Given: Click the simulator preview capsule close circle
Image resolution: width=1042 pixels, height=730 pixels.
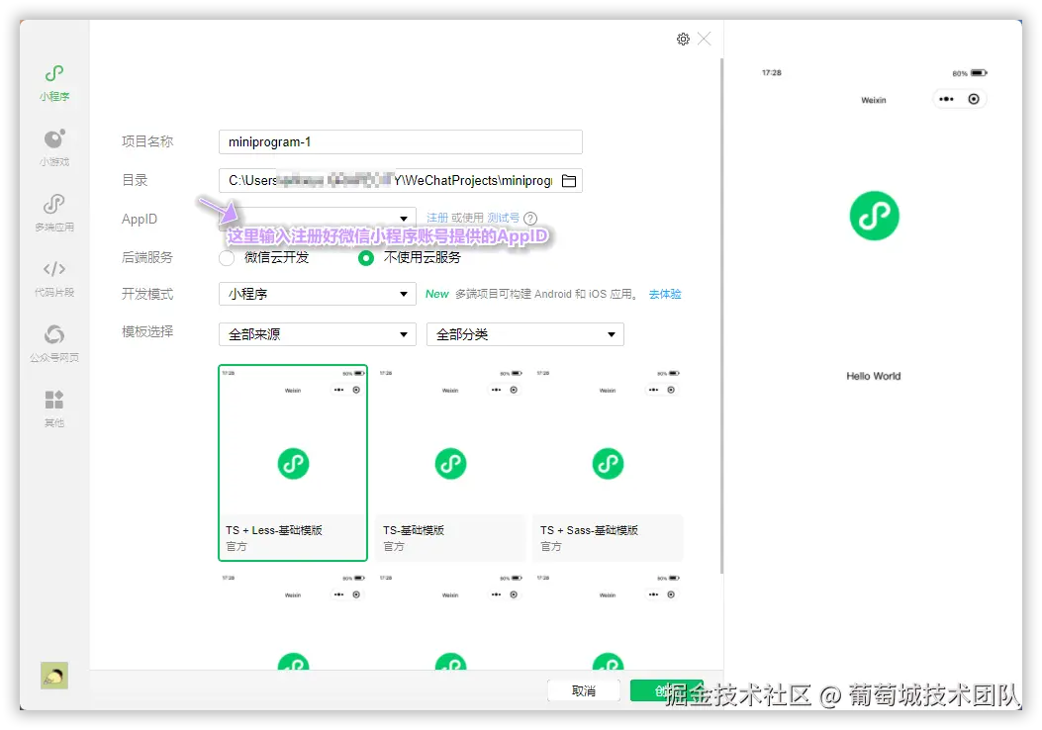Looking at the screenshot, I should tap(974, 99).
